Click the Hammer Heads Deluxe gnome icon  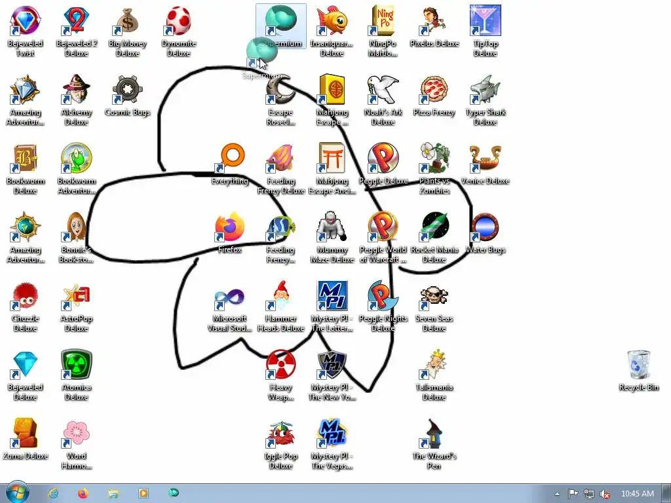(x=280, y=307)
